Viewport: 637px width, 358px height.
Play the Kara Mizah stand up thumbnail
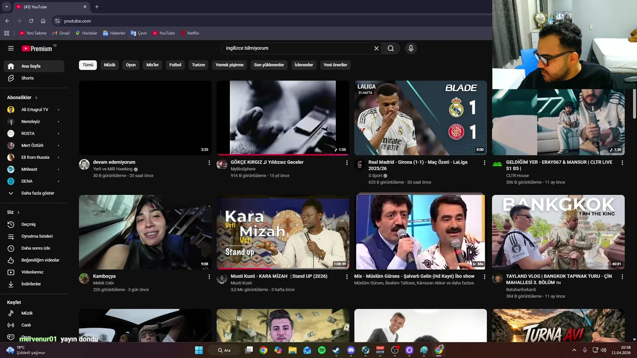click(283, 232)
